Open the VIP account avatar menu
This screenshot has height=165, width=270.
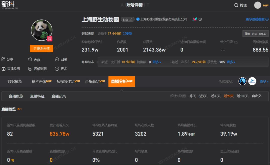pos(257,5)
